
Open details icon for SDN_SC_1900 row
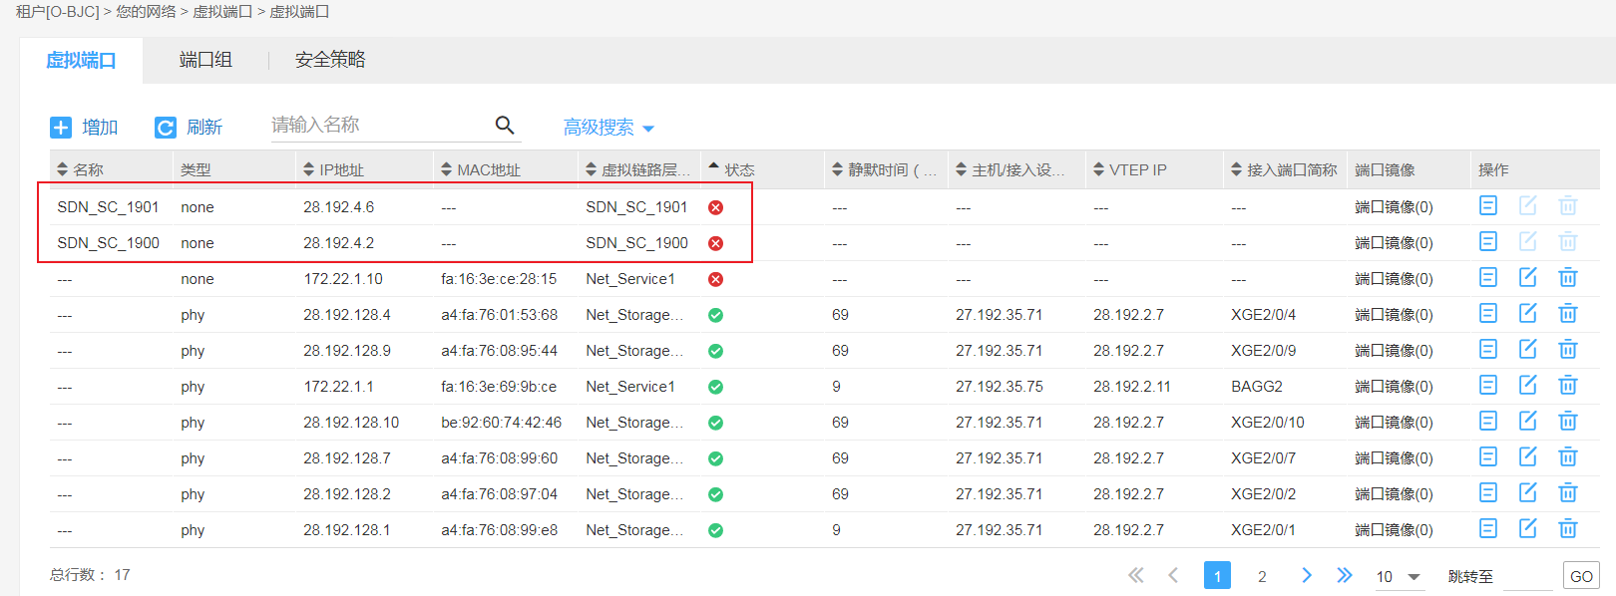click(1488, 241)
